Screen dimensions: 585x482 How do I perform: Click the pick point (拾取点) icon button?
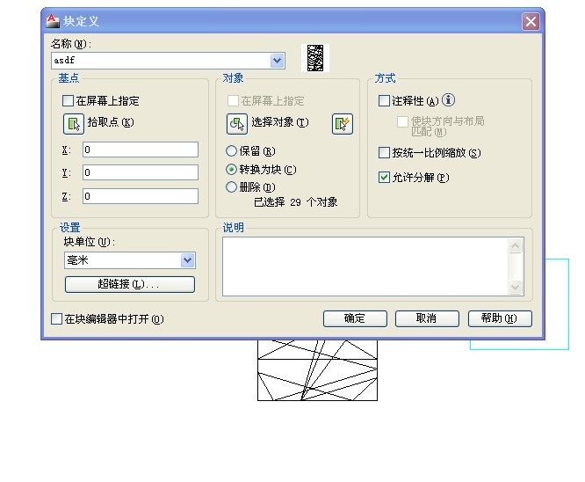[x=74, y=124]
